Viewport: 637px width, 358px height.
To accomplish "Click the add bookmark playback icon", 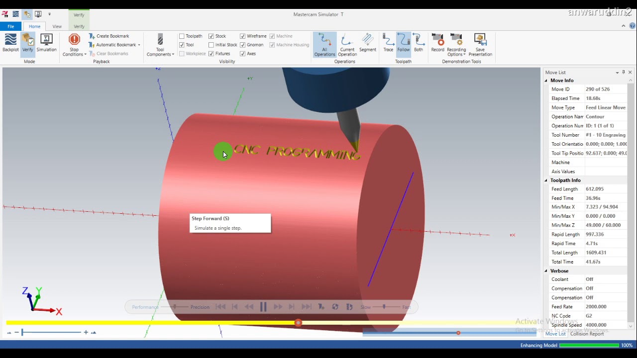I will pyautogui.click(x=321, y=307).
